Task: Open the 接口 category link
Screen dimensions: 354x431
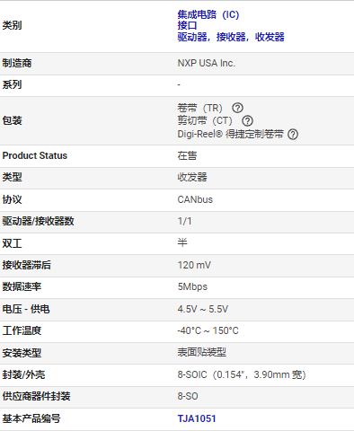Action: [x=187, y=25]
